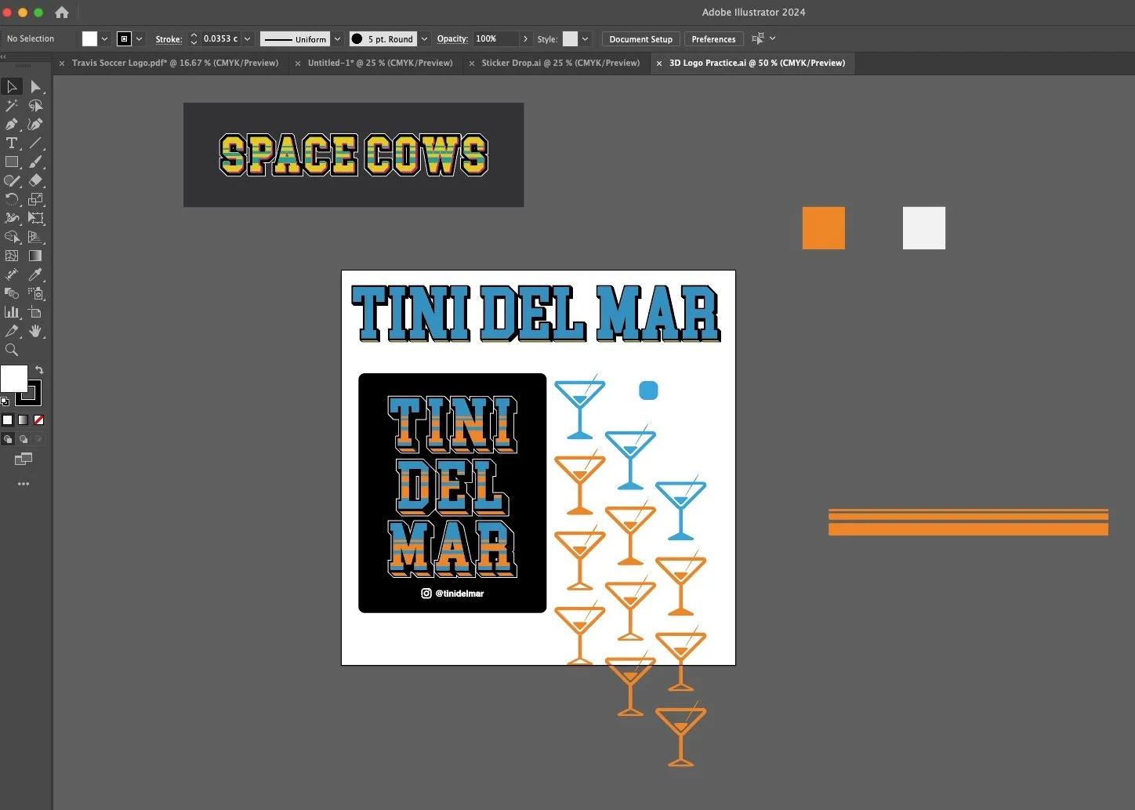Choose the Scale tool

35,200
